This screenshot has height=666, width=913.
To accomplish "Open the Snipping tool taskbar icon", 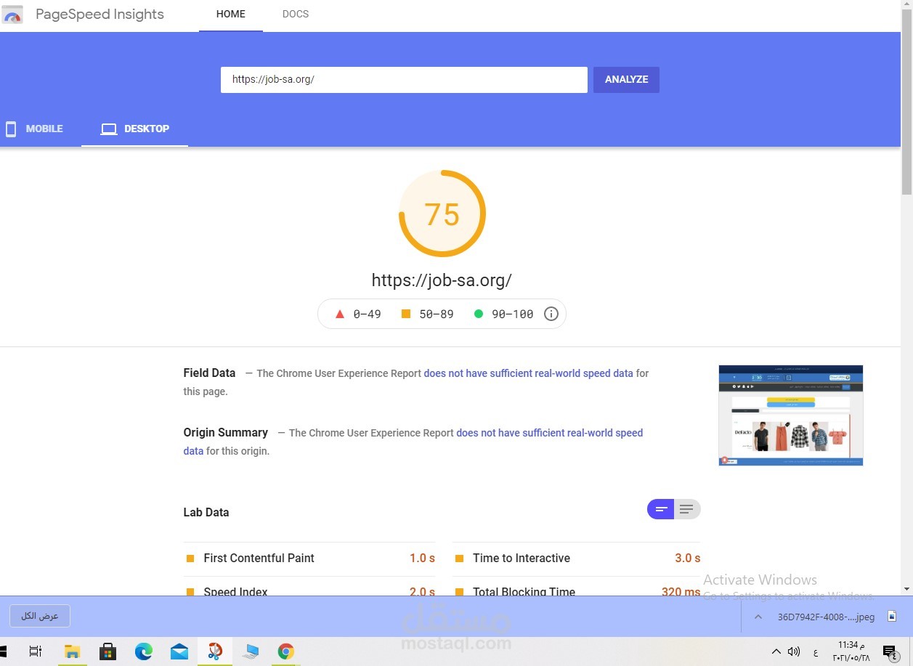I will pyautogui.click(x=215, y=651).
